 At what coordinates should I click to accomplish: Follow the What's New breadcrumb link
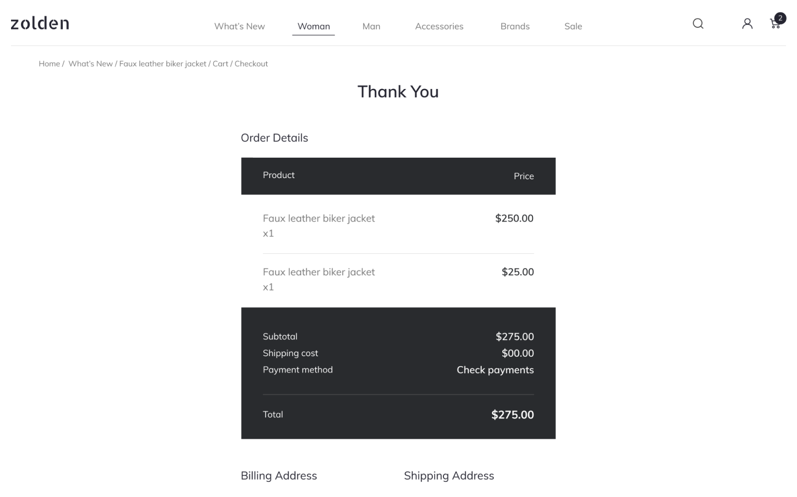pos(90,64)
